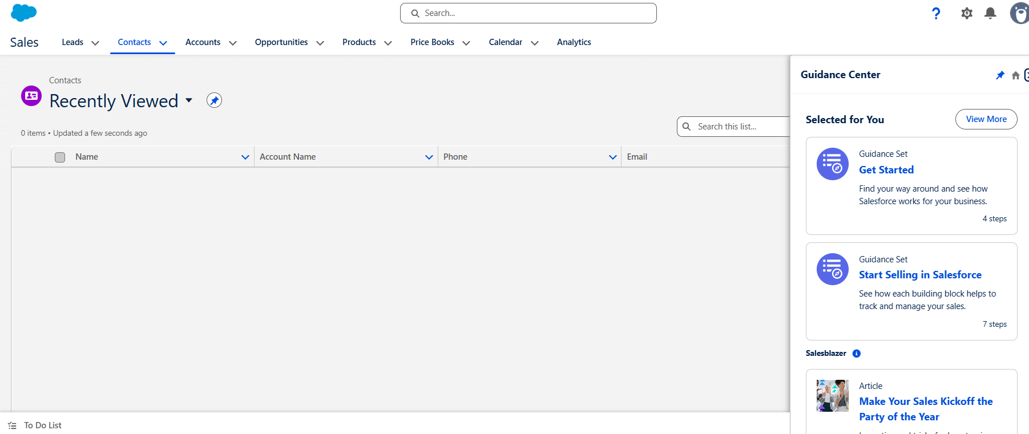Click the To Do List icon
The width and height of the screenshot is (1029, 434).
[12, 425]
